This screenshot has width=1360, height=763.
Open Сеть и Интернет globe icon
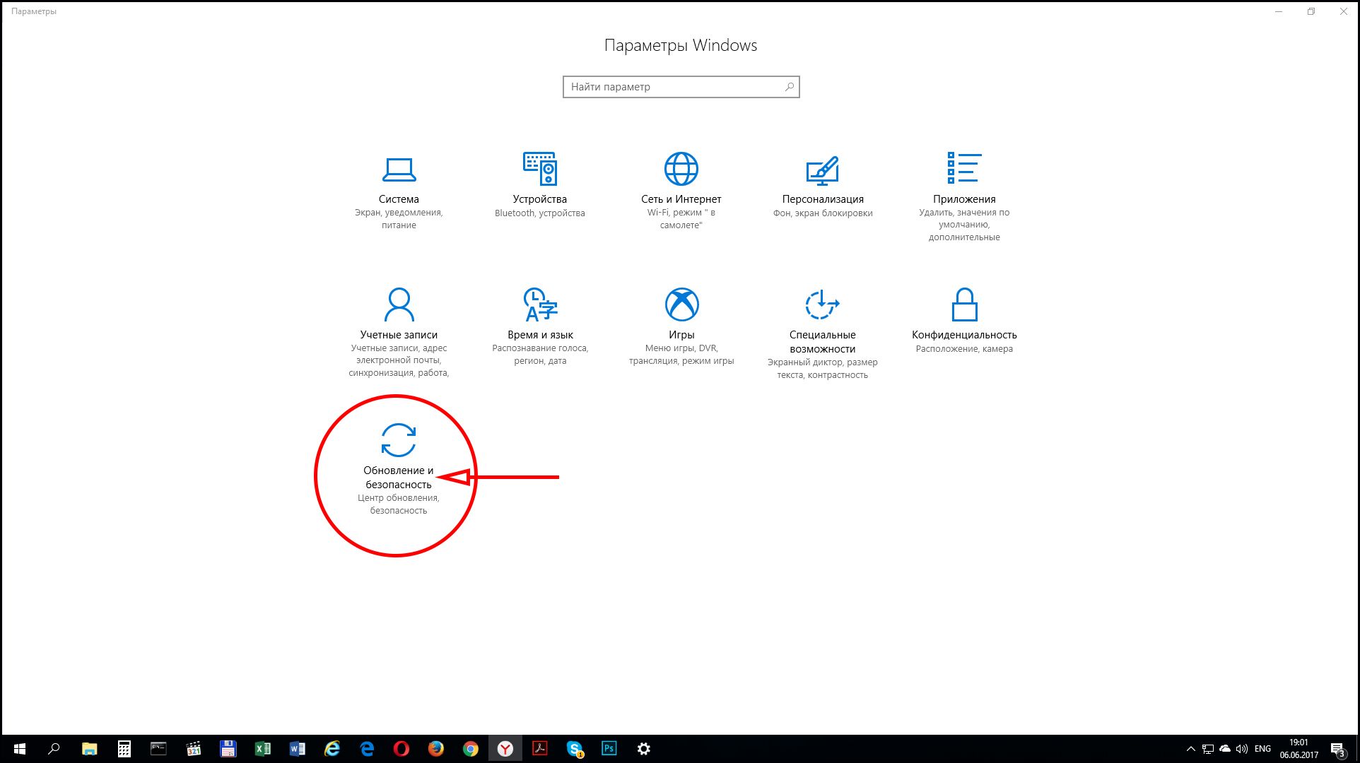click(x=681, y=169)
